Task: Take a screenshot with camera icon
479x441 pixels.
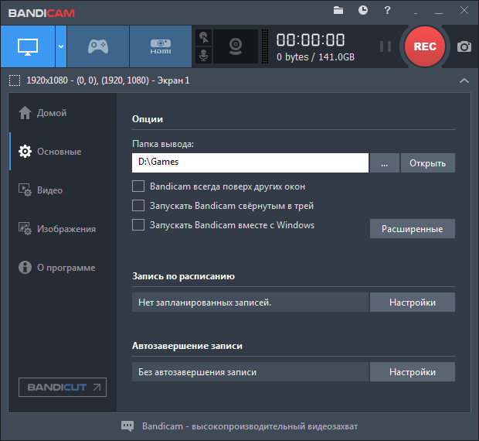Action: point(464,46)
